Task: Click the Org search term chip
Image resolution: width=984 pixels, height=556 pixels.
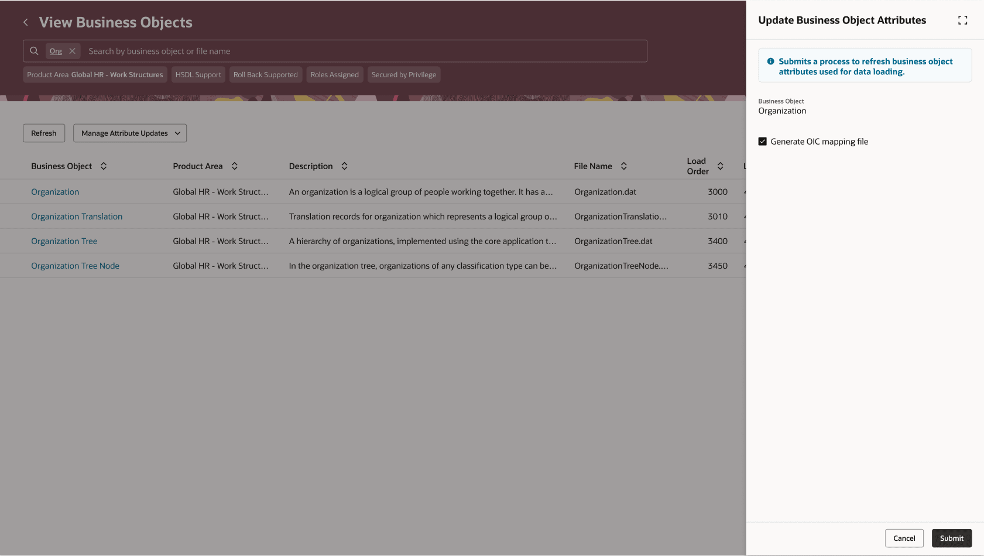Action: click(56, 51)
